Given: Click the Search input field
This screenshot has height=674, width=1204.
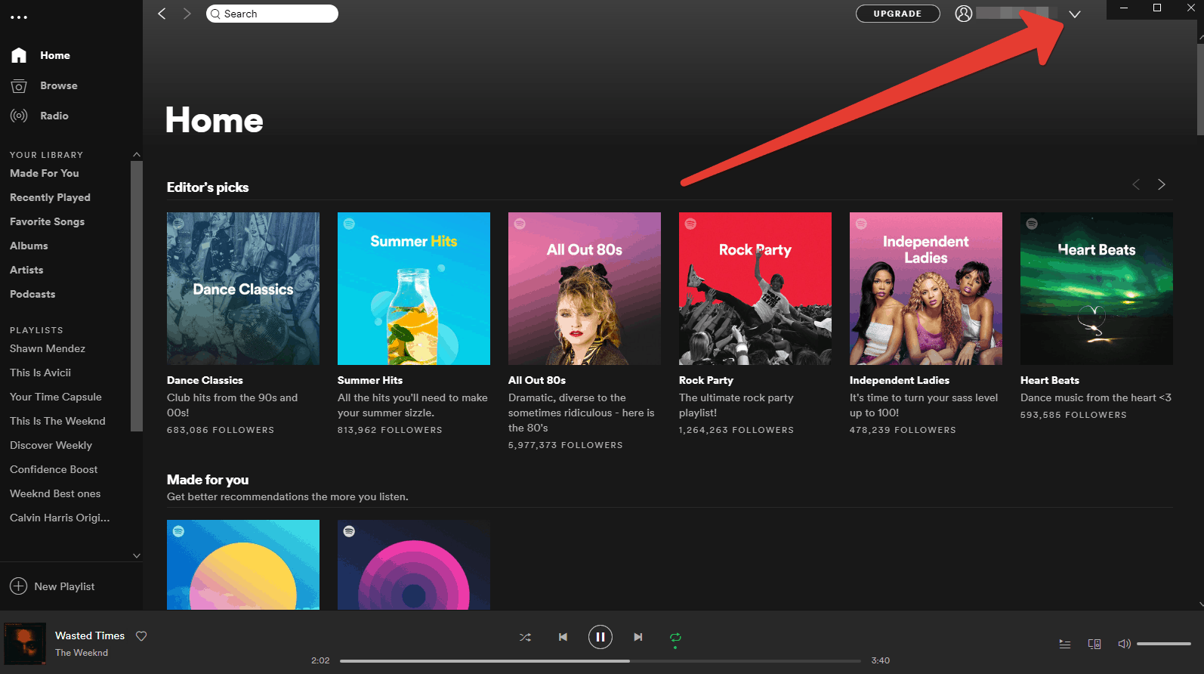Looking at the screenshot, I should coord(272,14).
